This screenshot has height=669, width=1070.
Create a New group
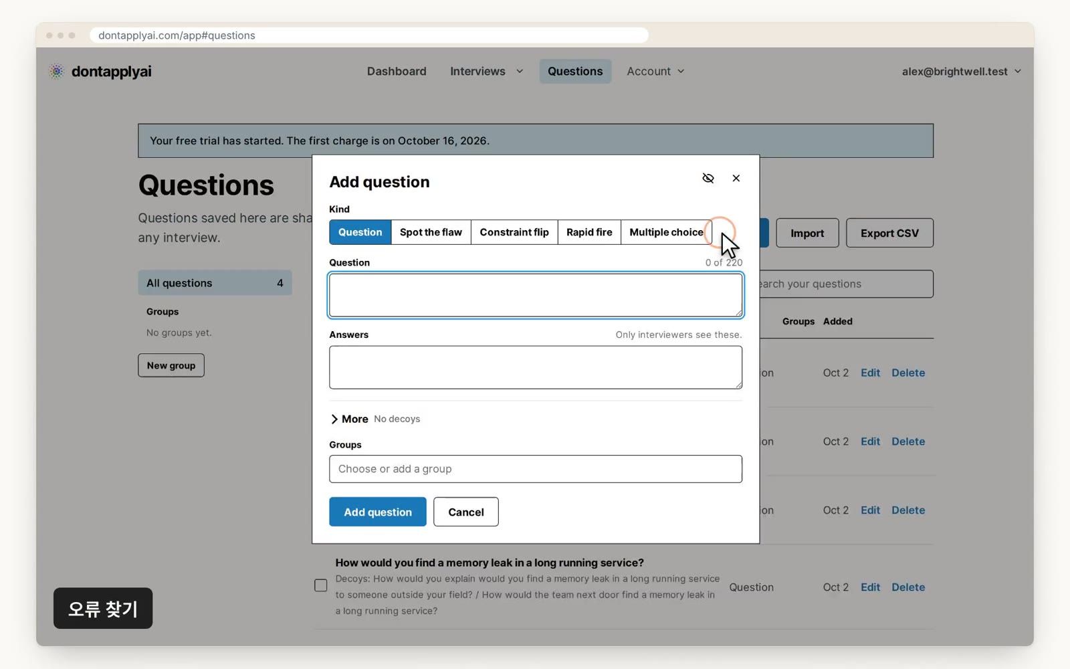171,365
